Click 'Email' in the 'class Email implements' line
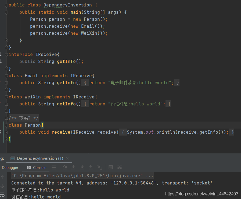Viewport: 241px width, 199px height. (x=31, y=76)
